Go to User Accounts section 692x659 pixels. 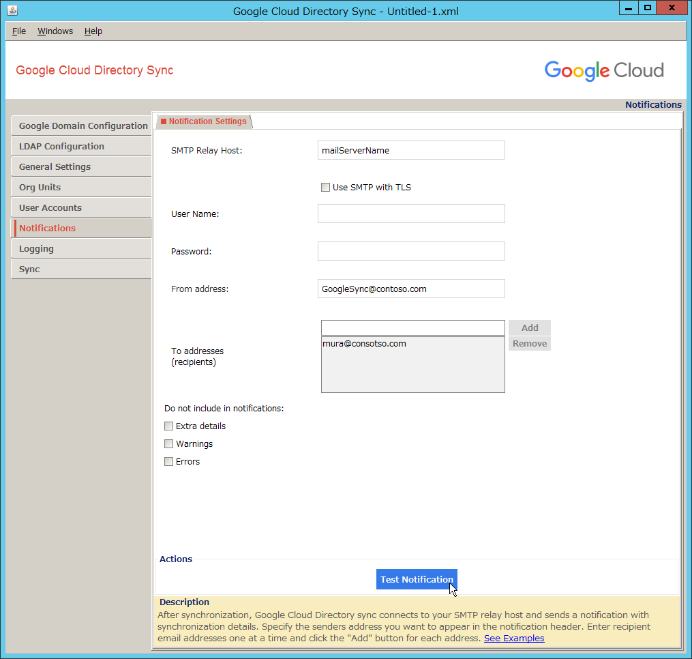82,207
